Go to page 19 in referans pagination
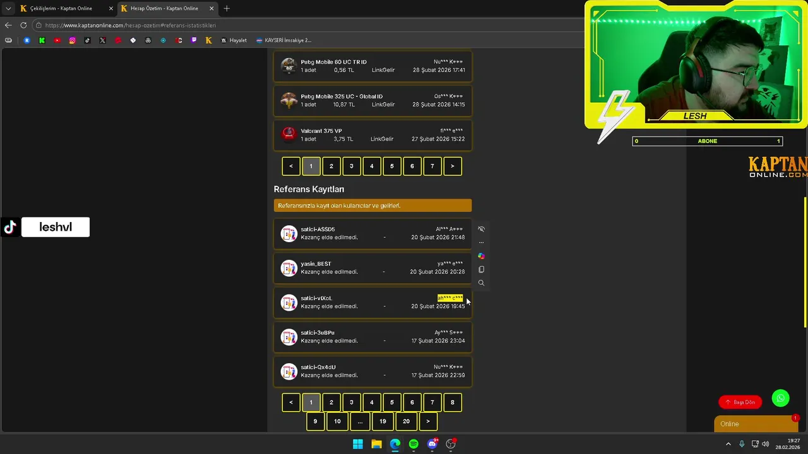This screenshot has height=454, width=808. tap(383, 421)
